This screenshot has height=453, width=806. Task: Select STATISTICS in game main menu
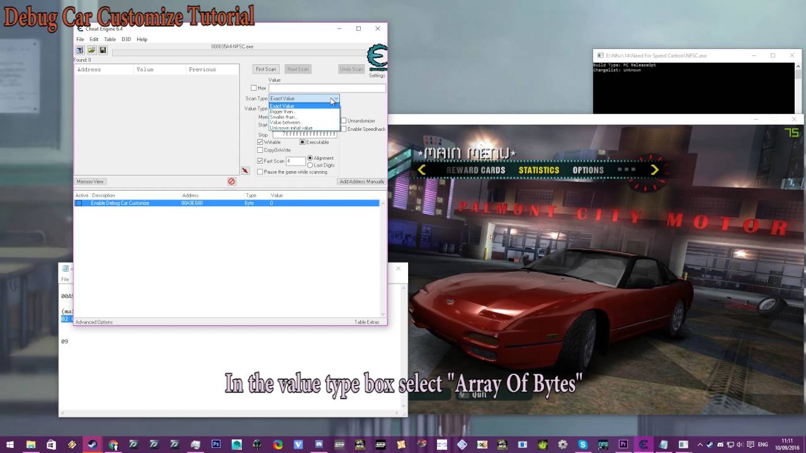coord(539,170)
